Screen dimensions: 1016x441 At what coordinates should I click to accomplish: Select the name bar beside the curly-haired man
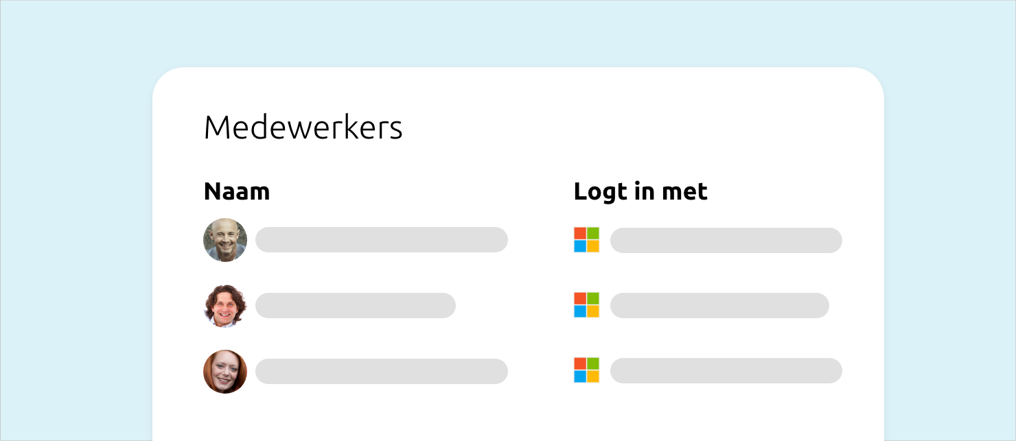tap(355, 306)
